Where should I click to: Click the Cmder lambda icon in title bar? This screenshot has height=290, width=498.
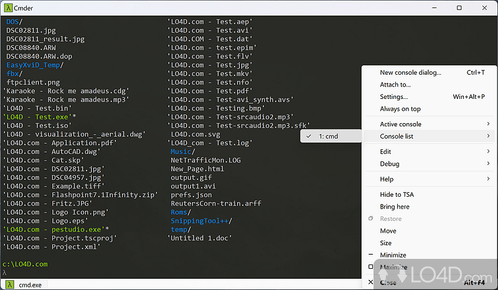point(8,8)
